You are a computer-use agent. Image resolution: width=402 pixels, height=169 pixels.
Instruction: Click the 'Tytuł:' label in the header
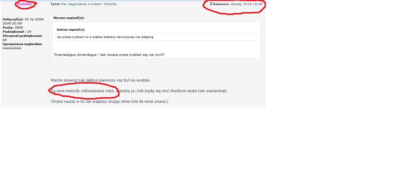pos(56,4)
